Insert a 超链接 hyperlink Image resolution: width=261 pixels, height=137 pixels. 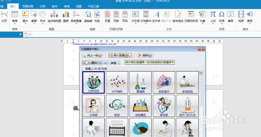pyautogui.click(x=88, y=17)
